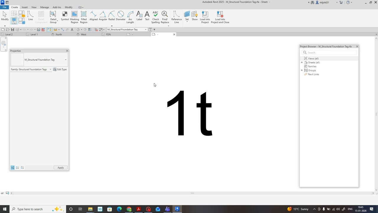Expand the Sheets (all) tree node

coord(302,62)
